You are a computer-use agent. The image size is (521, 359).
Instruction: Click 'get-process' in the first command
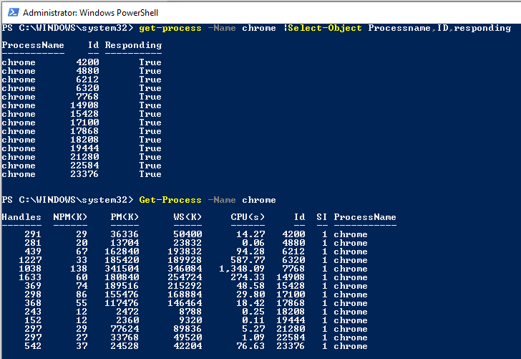(x=170, y=28)
